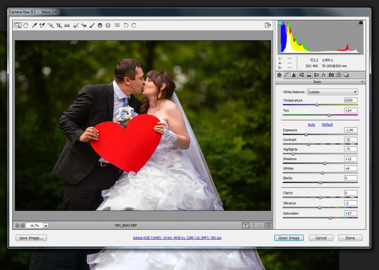Open the Basic panel tab
The width and height of the screenshot is (379, 270).
pos(280,75)
